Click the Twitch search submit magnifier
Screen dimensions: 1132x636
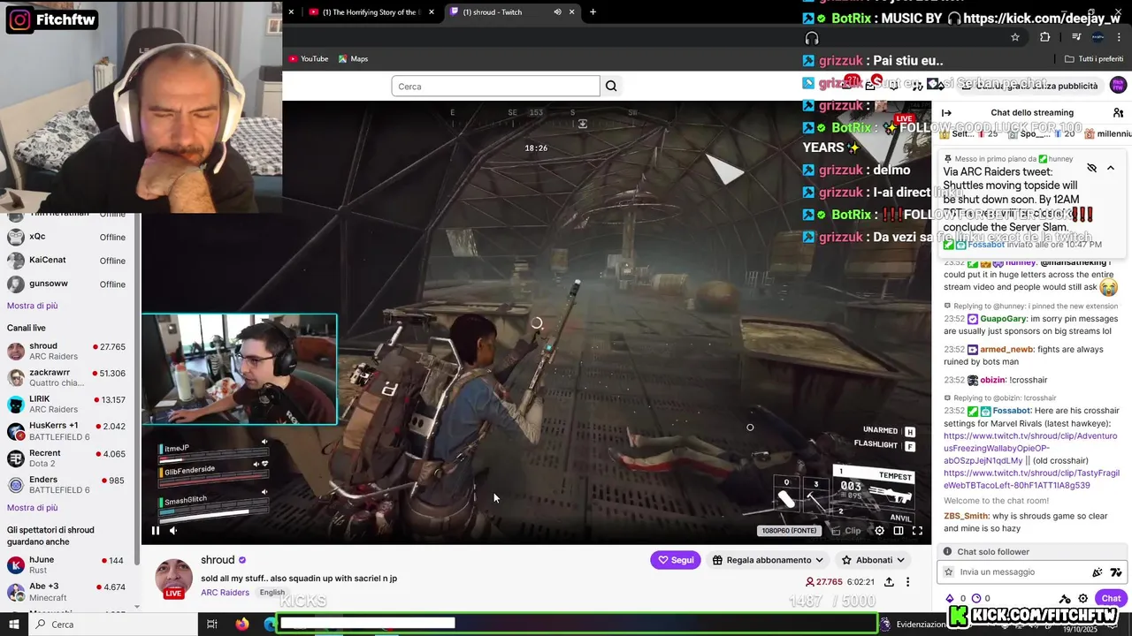611,87
